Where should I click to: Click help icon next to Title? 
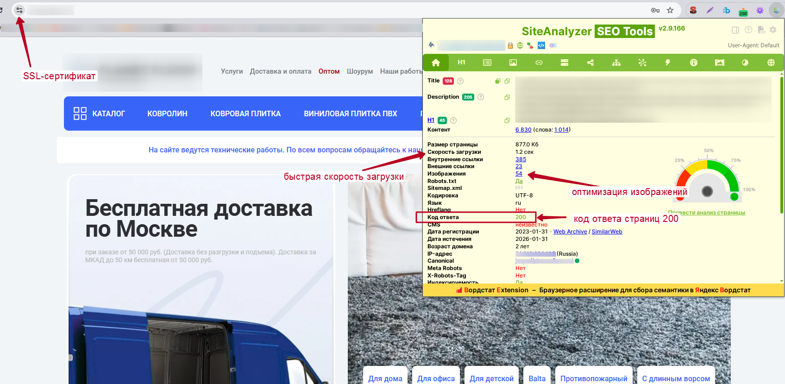[x=460, y=81]
